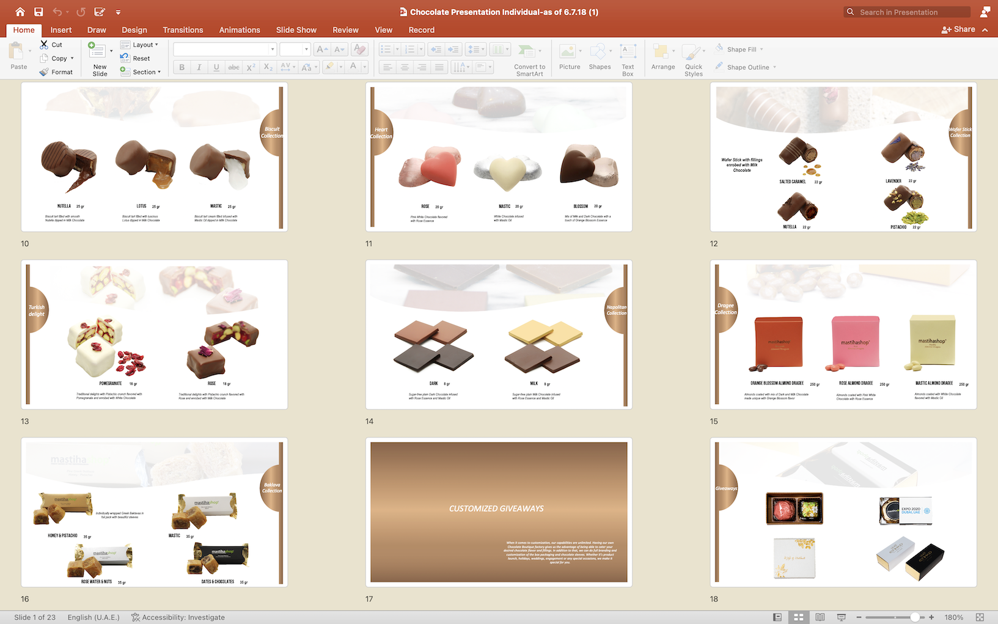The width and height of the screenshot is (998, 624).
Task: Click the Format painter brush
Action: click(x=44, y=72)
